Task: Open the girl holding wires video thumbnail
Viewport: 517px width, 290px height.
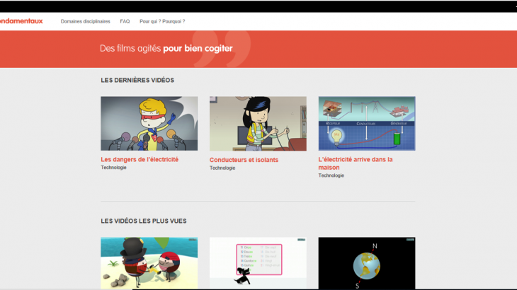Action: pyautogui.click(x=258, y=123)
